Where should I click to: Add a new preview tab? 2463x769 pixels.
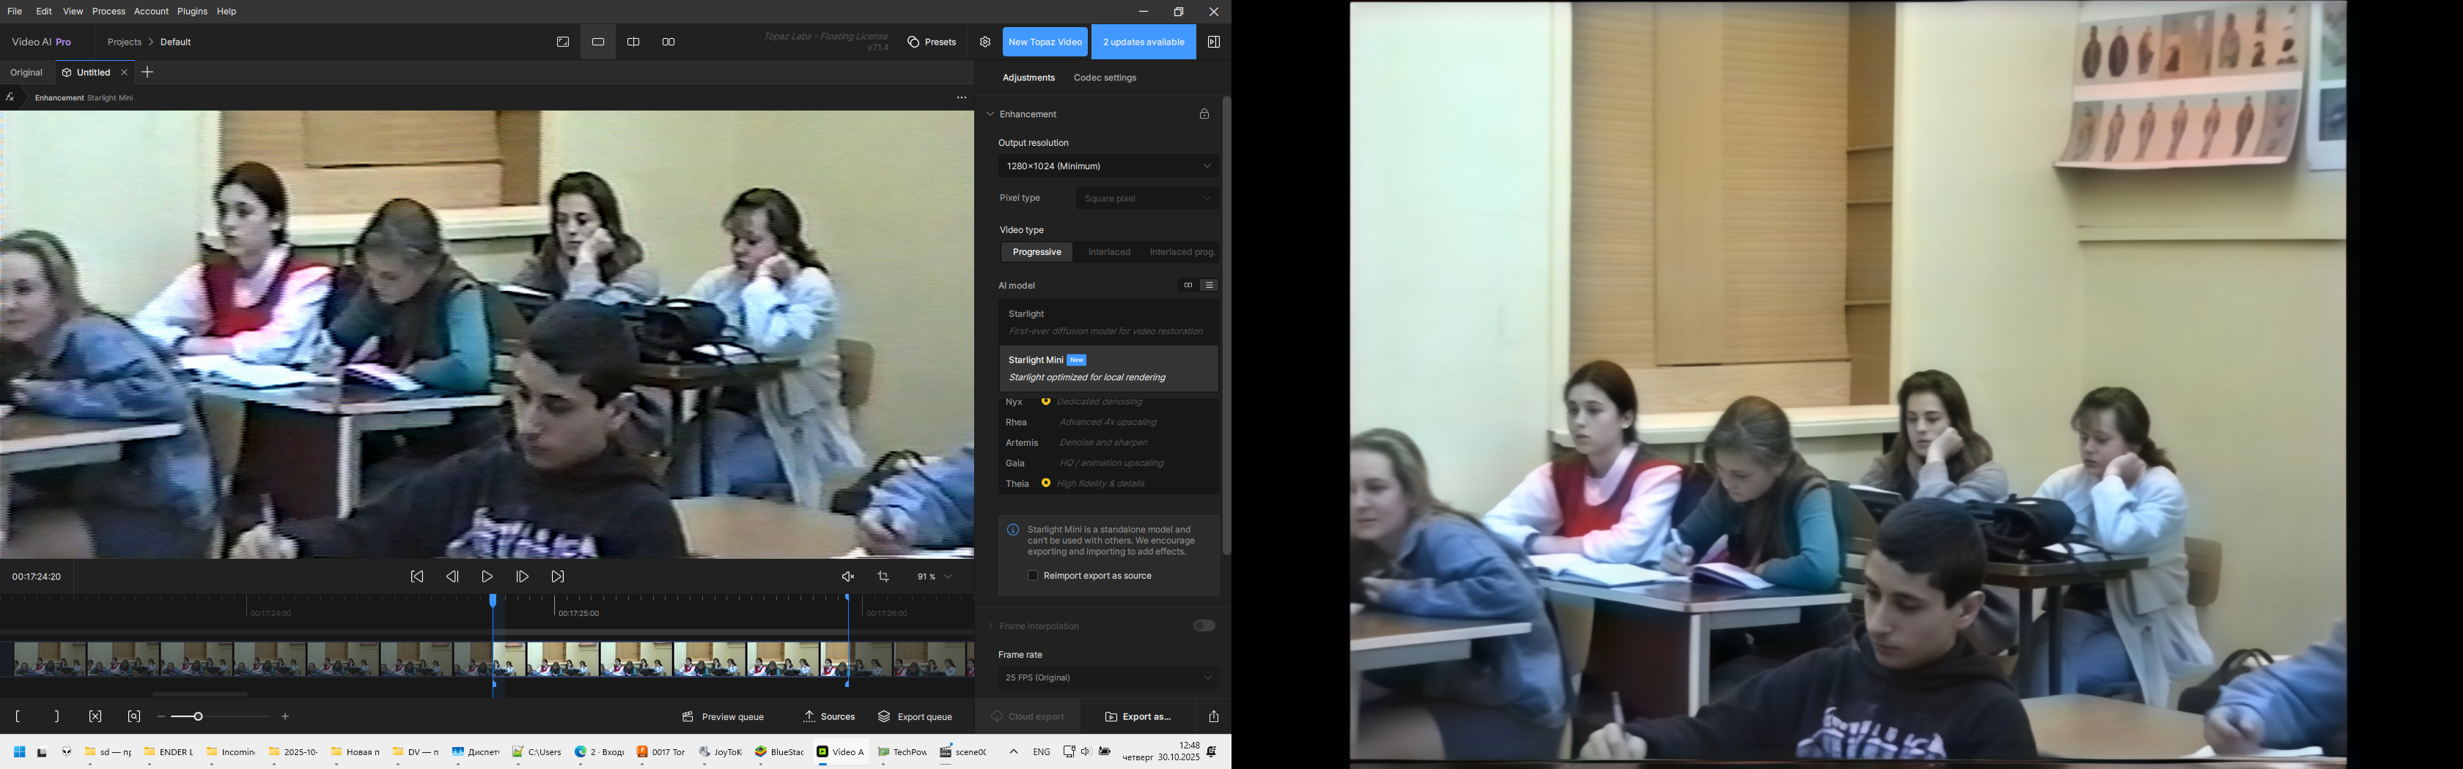(147, 73)
